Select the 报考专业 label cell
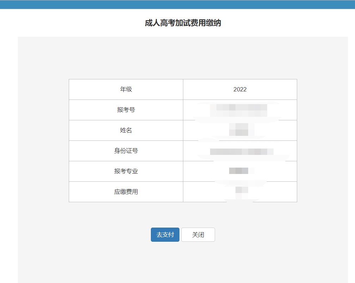355x283 pixels. pyautogui.click(x=126, y=171)
